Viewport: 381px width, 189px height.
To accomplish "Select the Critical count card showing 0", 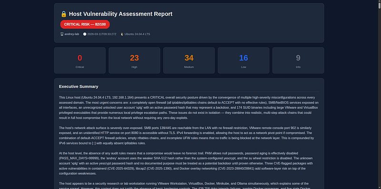I will point(80,60).
